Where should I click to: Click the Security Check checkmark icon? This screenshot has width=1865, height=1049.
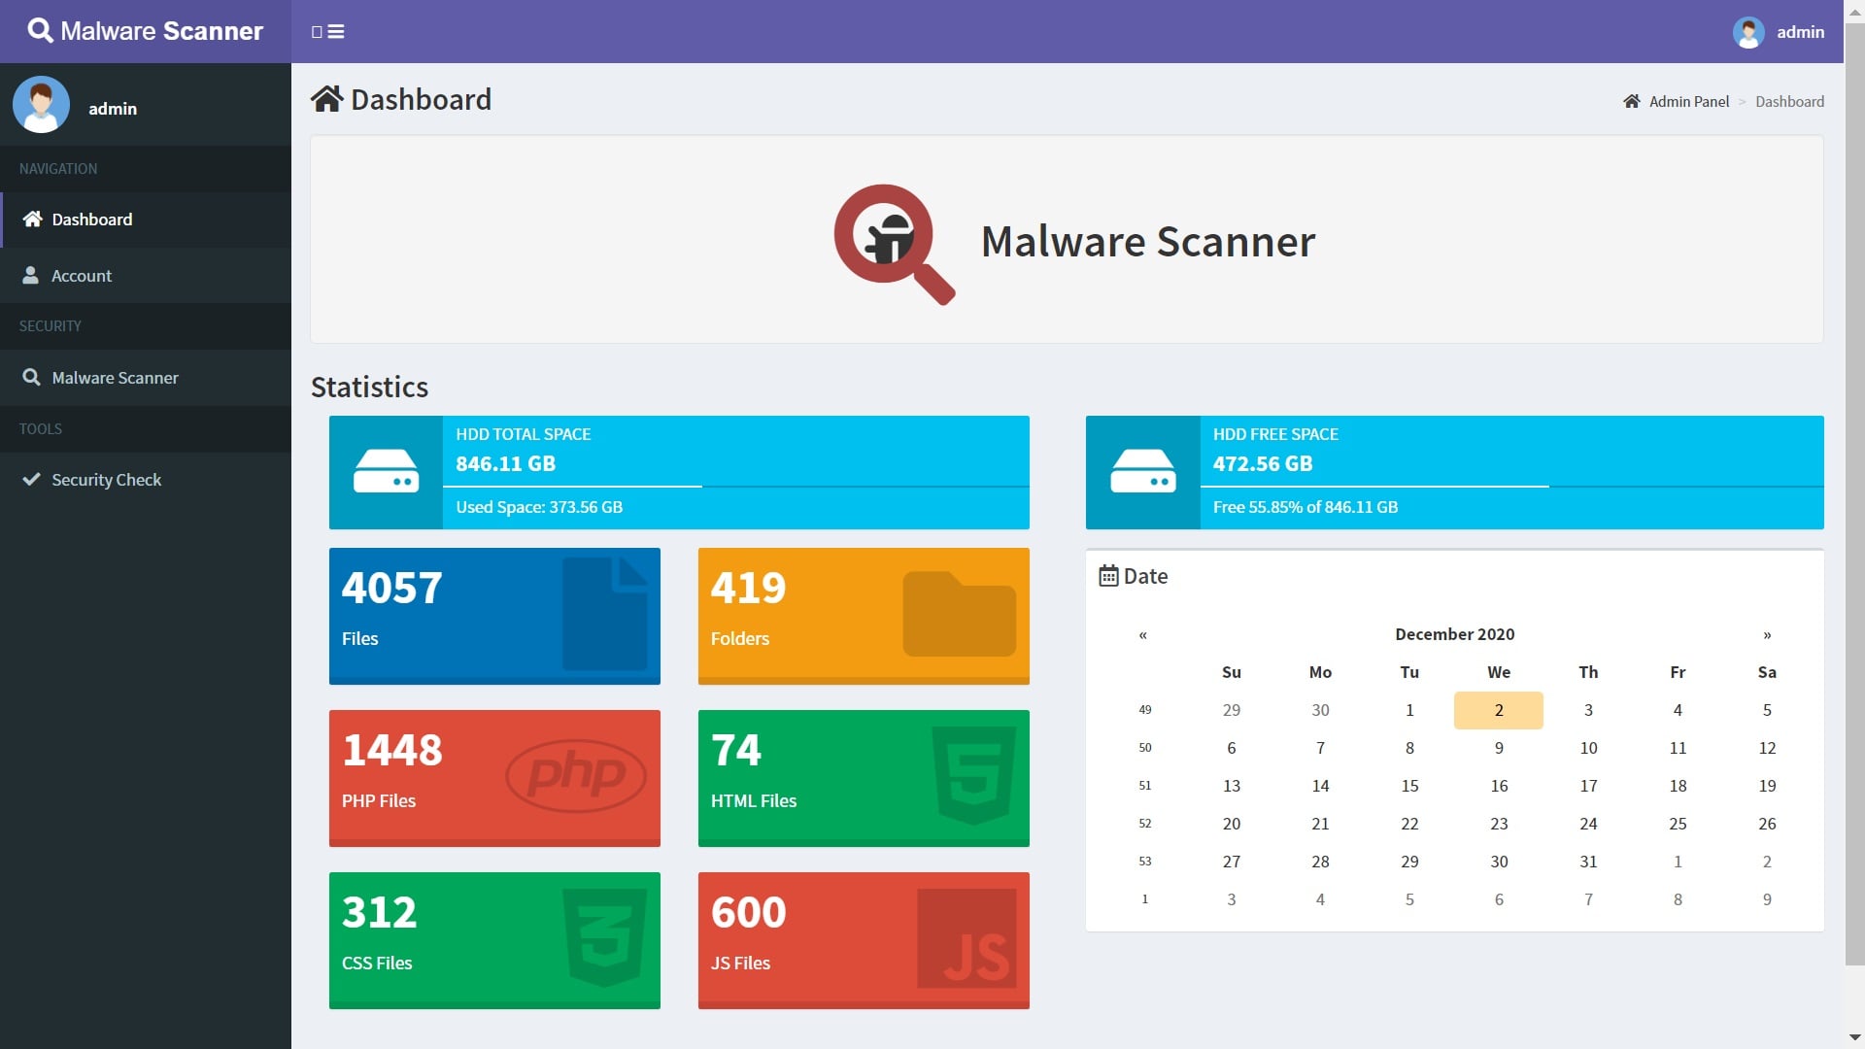(x=30, y=478)
